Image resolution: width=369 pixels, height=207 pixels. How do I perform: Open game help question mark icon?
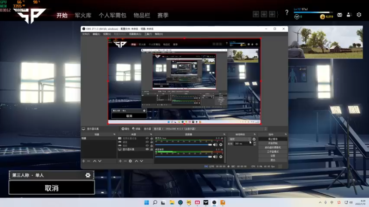coord(286,12)
